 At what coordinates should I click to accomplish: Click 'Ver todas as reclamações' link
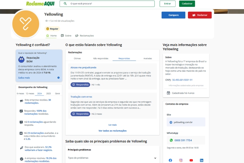click(x=113, y=131)
